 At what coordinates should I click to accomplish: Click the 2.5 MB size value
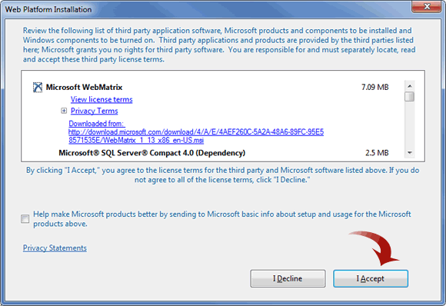(377, 153)
